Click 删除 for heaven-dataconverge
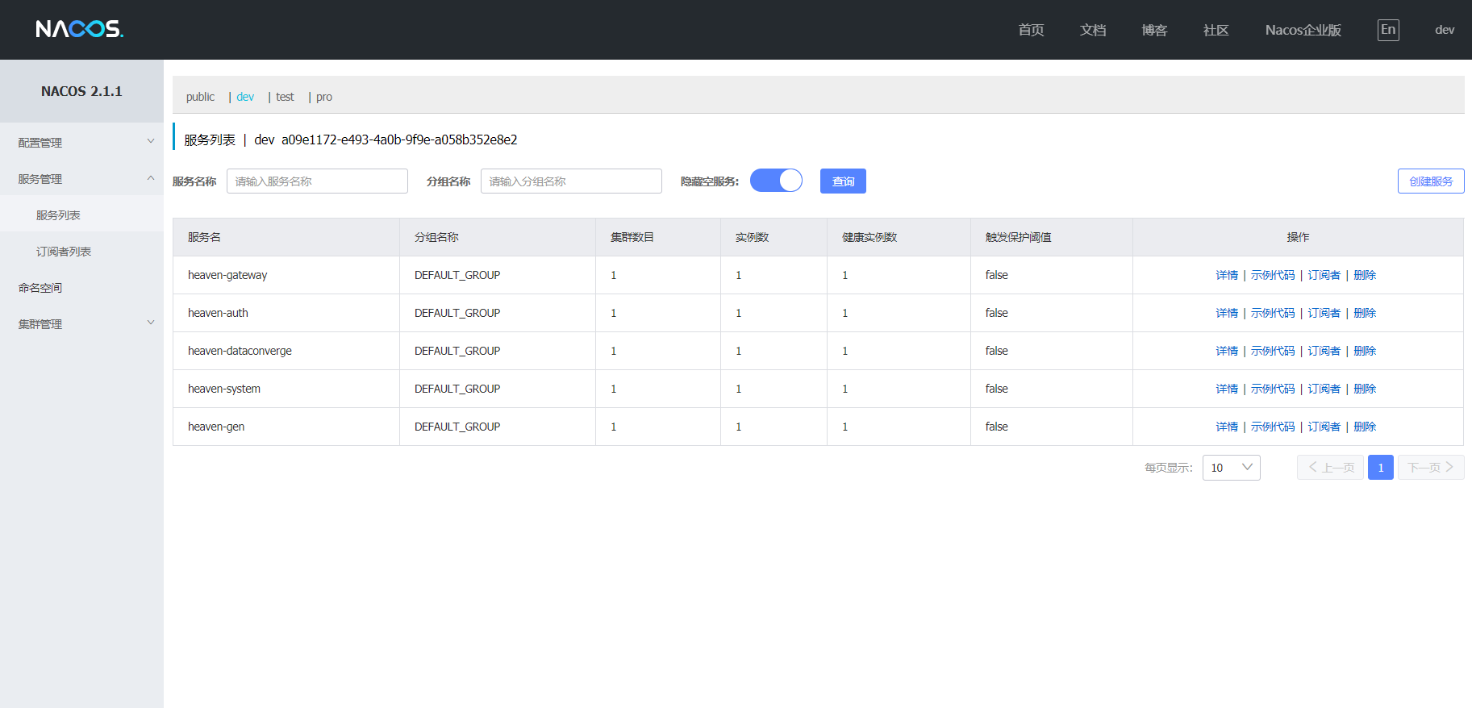Image resolution: width=1472 pixels, height=708 pixels. point(1365,351)
